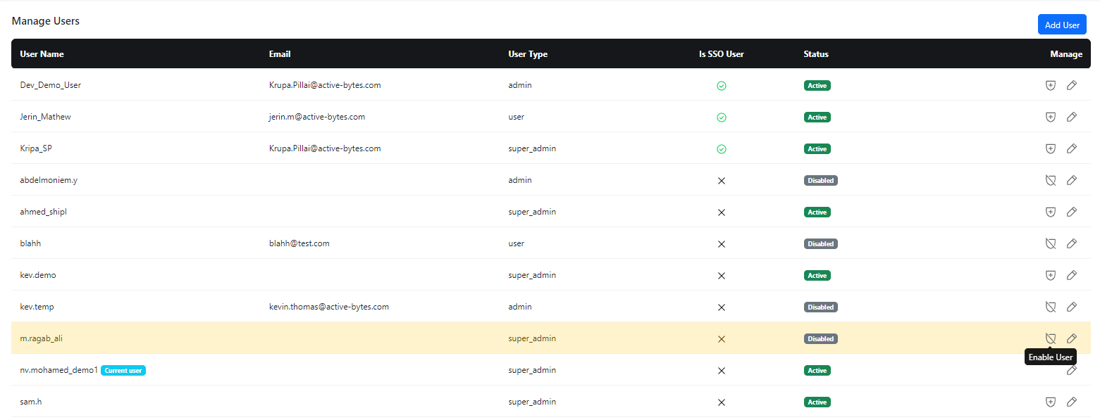Viewport: 1100px width, 420px height.
Task: Click the Add User button
Action: click(x=1062, y=25)
